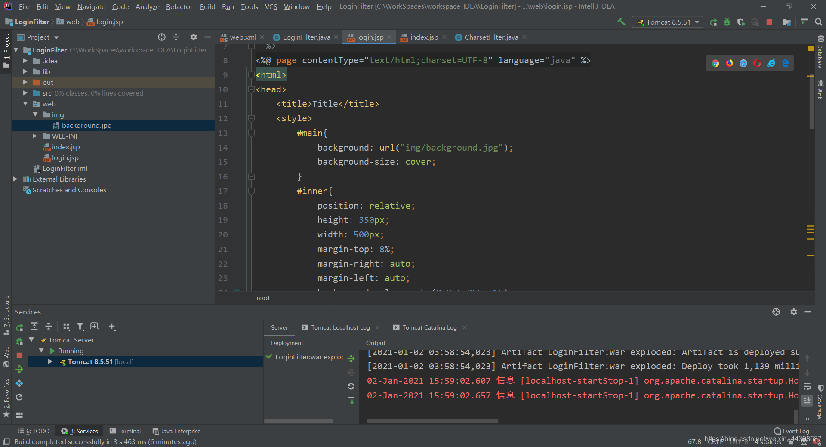
Task: Close the index.jsp editor tab
Action: (444, 37)
